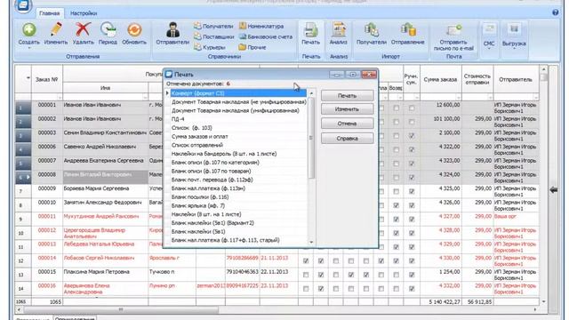Viewport: 569px width, 320px height.
Task: Click the application menu orb button
Action: click(x=23, y=5)
